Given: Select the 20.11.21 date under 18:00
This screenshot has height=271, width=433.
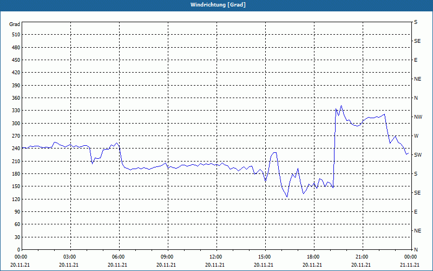Looking at the screenshot, I should coord(312,264).
